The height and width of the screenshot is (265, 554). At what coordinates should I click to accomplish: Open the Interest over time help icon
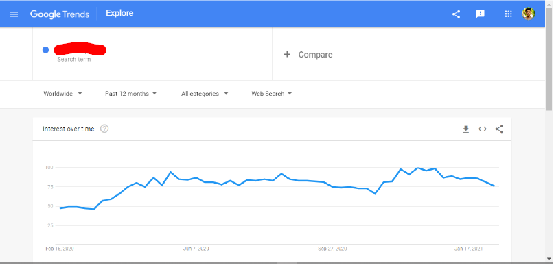[x=104, y=129]
